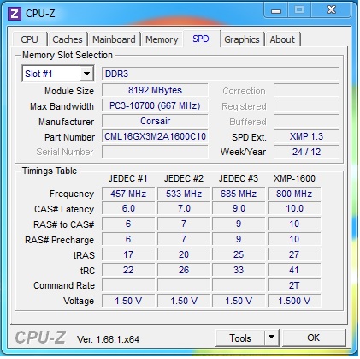The width and height of the screenshot is (360, 359).
Task: Select the 457 MHz frequency cell
Action: click(x=128, y=194)
